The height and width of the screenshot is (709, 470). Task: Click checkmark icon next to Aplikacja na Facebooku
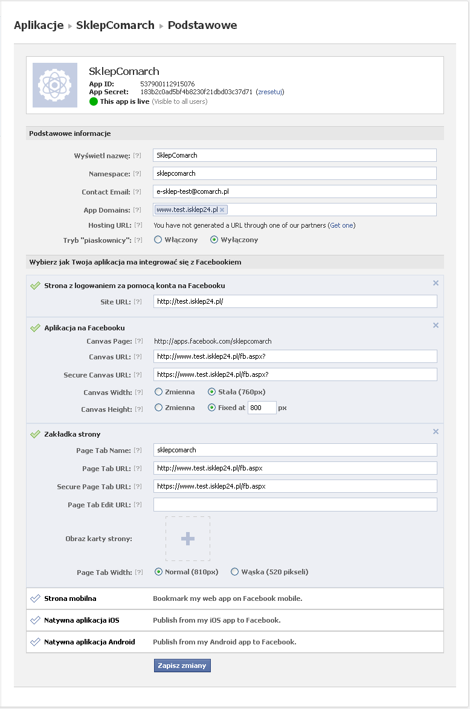35,328
